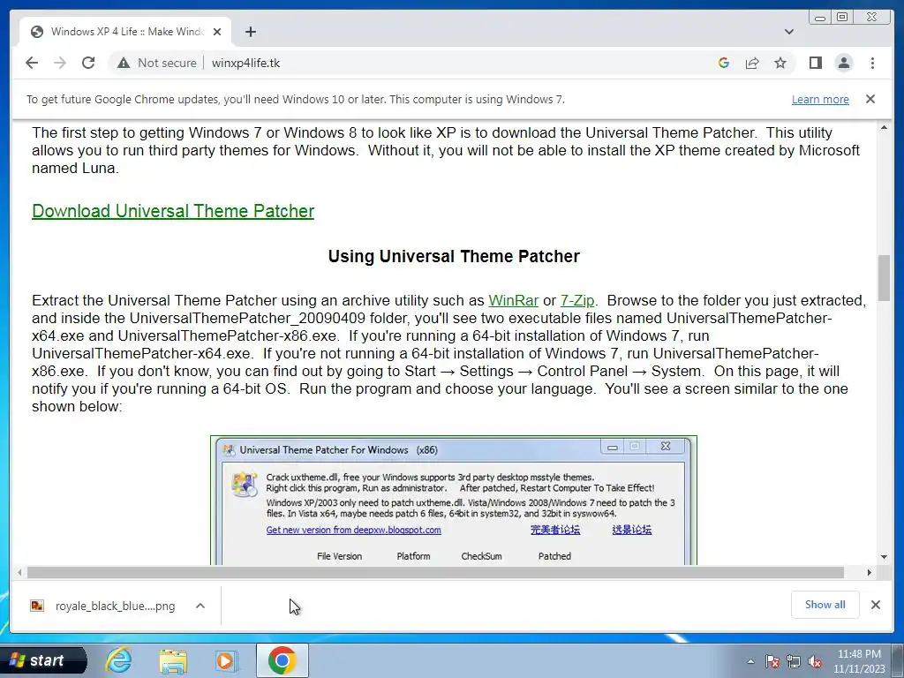Reload the current page

88,63
